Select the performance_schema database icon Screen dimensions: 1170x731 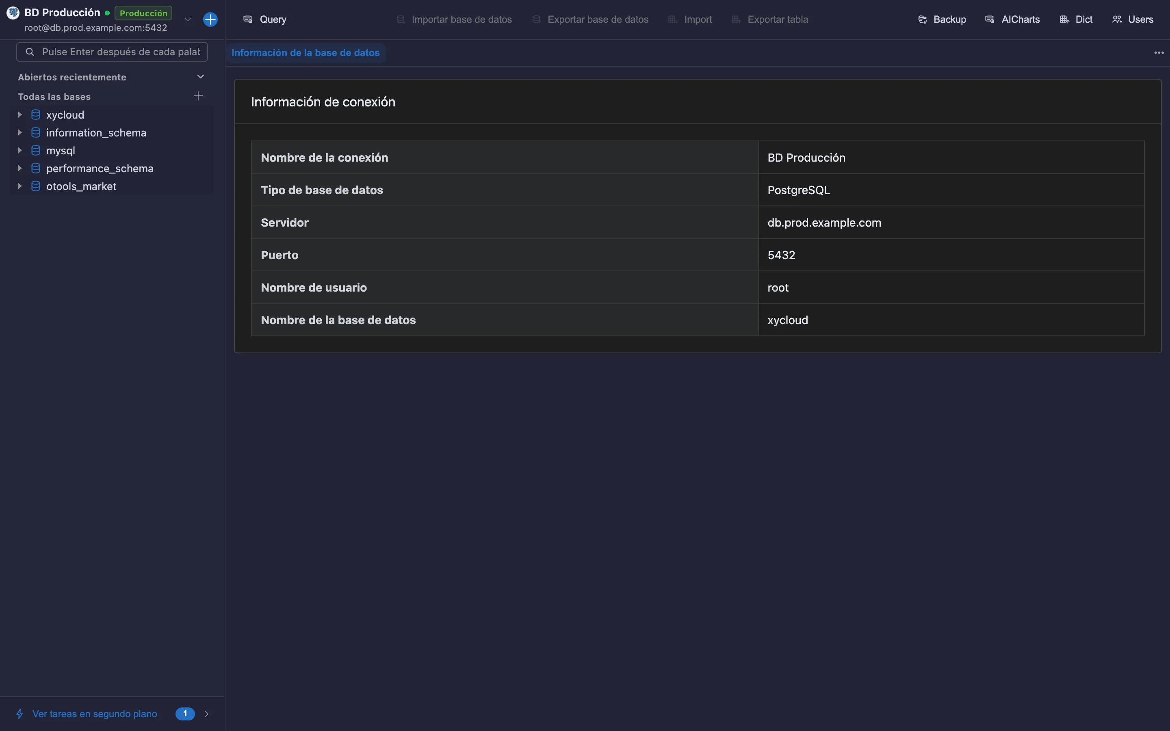click(x=36, y=168)
